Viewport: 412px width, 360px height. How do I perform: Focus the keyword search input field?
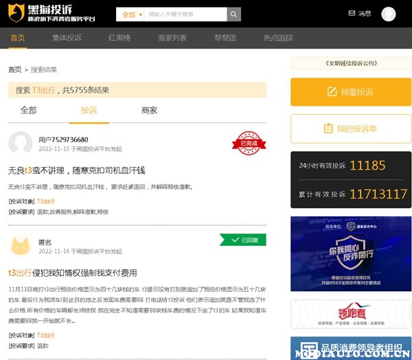(185, 14)
